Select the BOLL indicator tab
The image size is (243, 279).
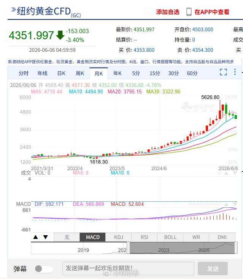pos(170,237)
